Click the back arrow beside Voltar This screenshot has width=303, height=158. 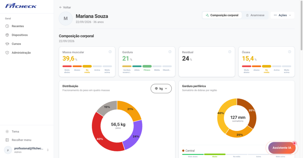pos(60,7)
